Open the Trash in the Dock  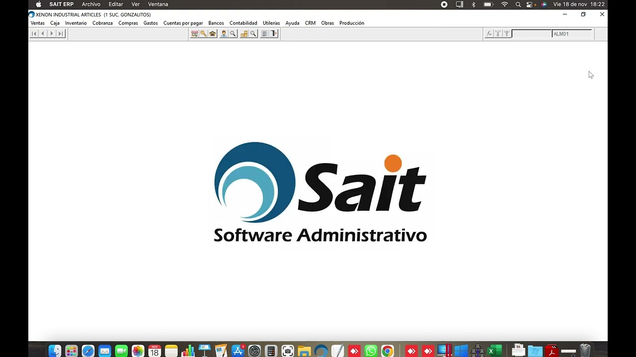click(x=585, y=351)
